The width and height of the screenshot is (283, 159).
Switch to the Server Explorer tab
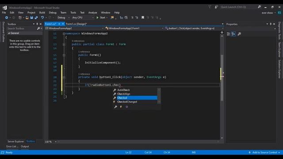pos(16,141)
